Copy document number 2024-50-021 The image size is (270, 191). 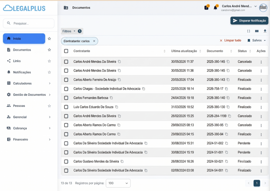click(226, 161)
